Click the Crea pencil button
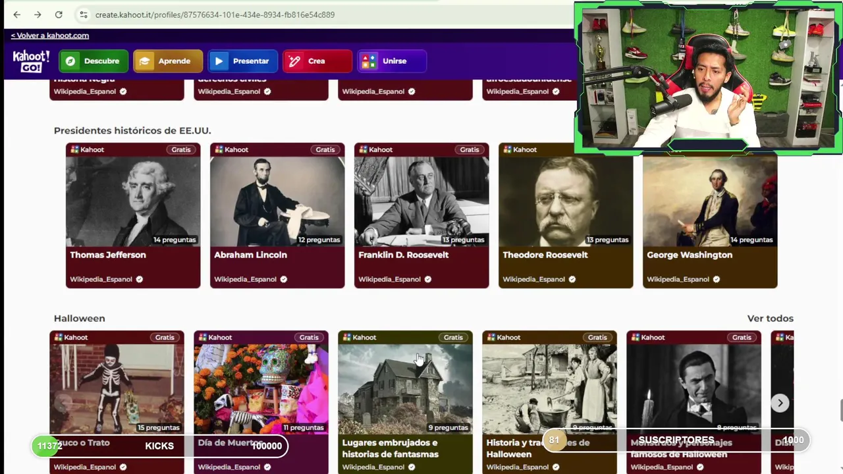The image size is (843, 474). point(317,61)
